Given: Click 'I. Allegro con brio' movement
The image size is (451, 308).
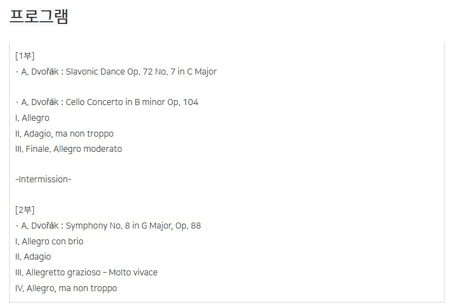Looking at the screenshot, I should [50, 241].
